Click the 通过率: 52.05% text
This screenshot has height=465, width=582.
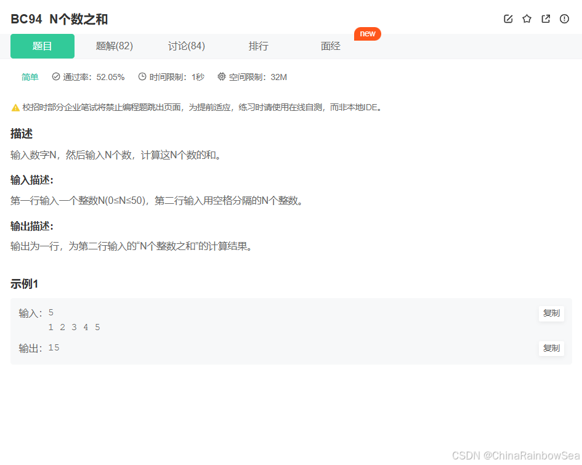[94, 77]
